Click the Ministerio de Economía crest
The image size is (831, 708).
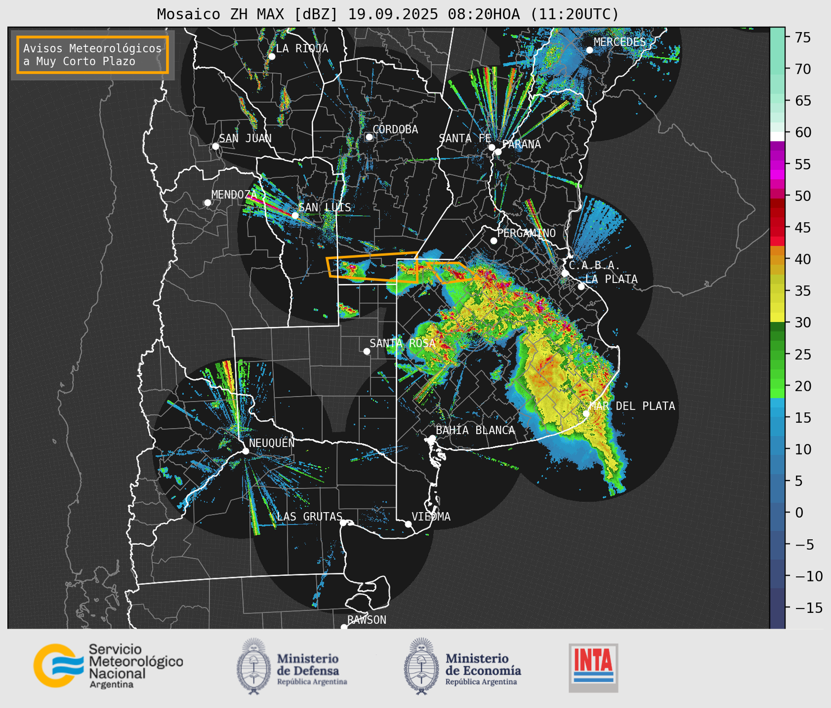tap(421, 666)
